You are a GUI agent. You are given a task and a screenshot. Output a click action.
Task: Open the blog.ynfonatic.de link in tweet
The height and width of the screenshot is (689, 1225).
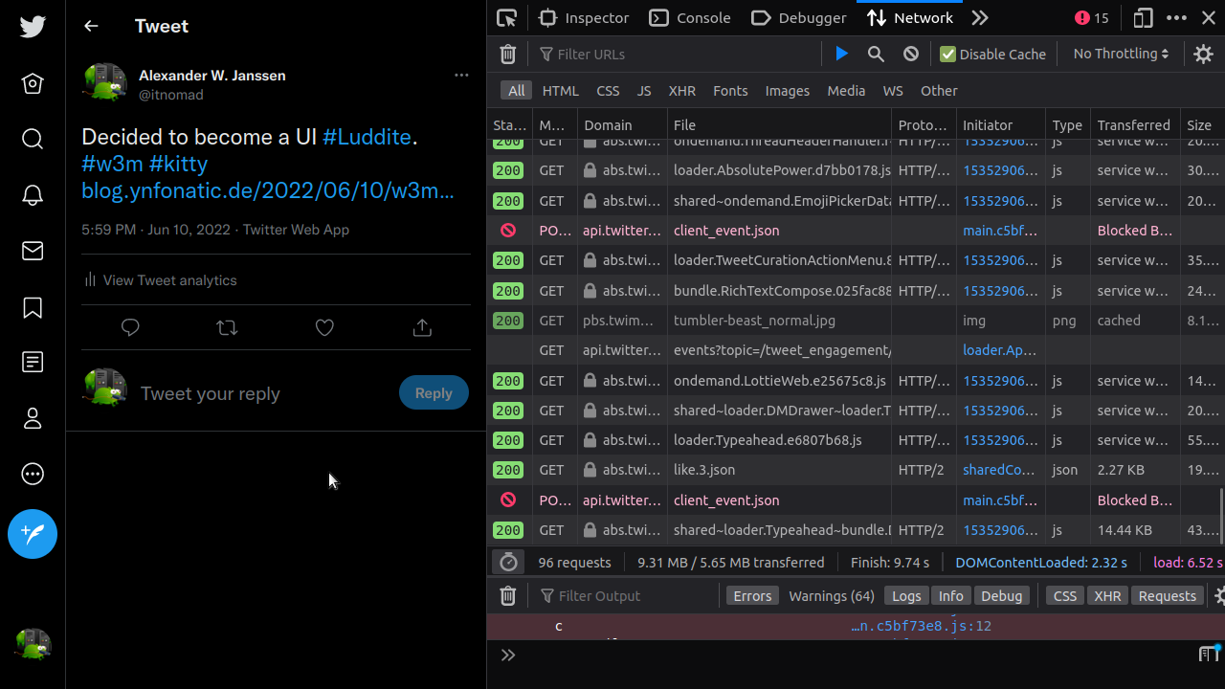pos(268,190)
